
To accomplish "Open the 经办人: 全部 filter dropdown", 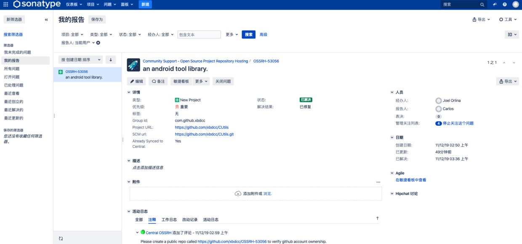I will tap(161, 34).
